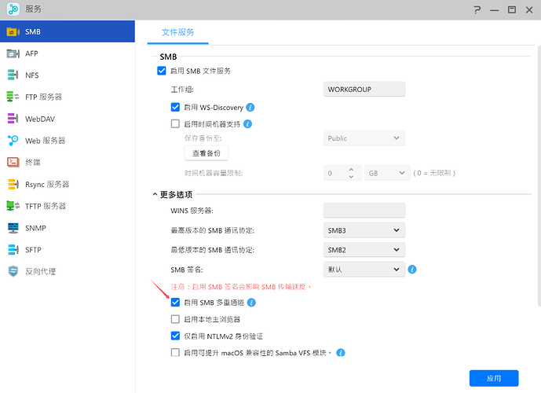Image resolution: width=541 pixels, height=393 pixels.
Task: Open 最高版本 SMB3 protocol dropdown
Action: tap(364, 230)
